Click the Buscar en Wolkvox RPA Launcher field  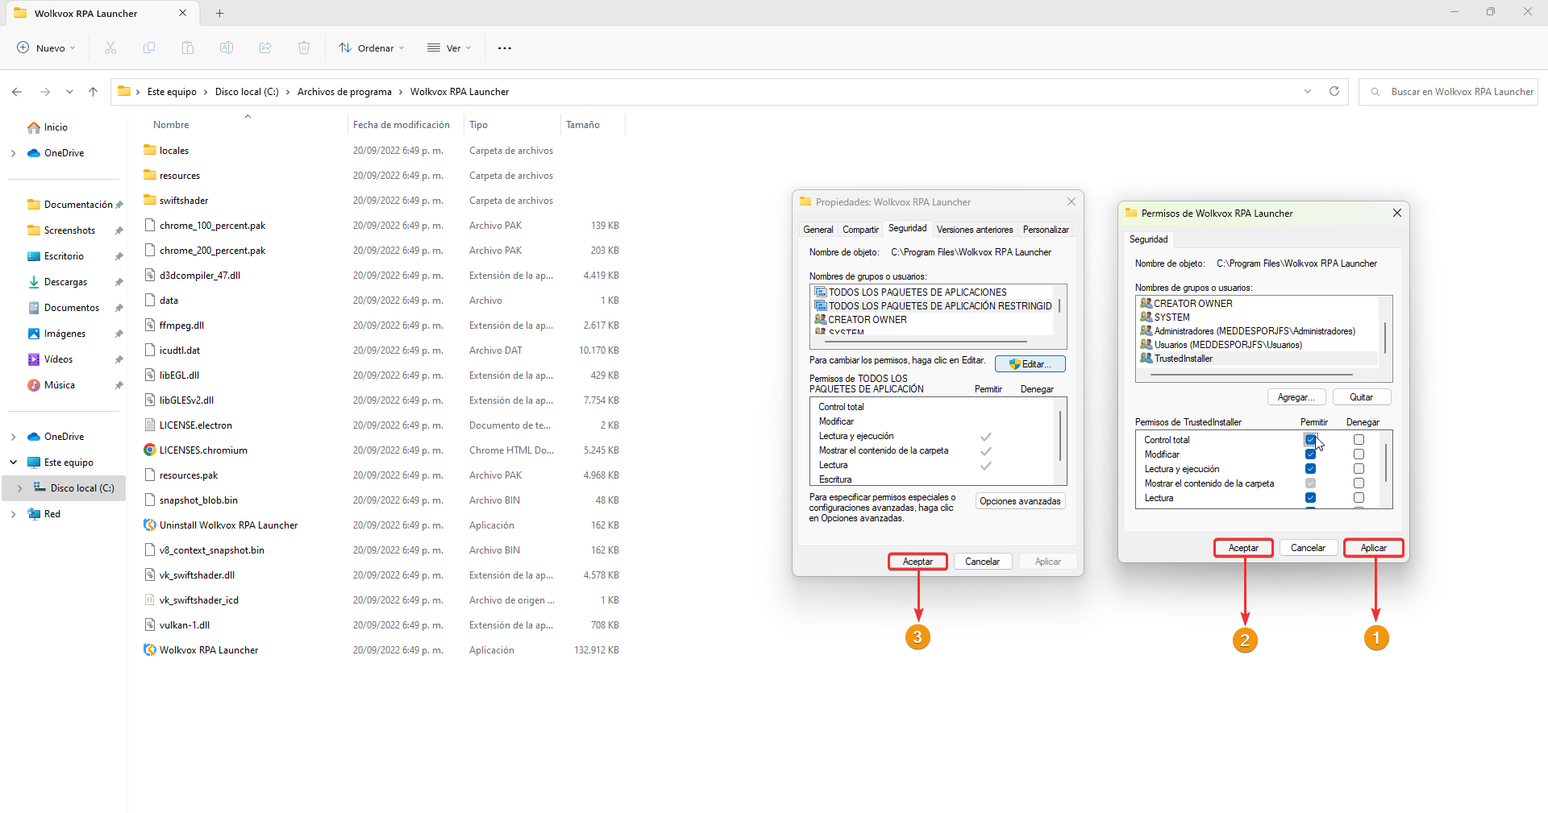click(x=1448, y=92)
